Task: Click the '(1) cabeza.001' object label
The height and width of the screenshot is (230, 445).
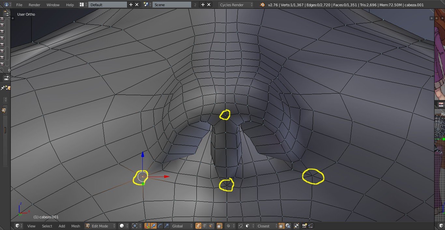Action: tap(46, 217)
